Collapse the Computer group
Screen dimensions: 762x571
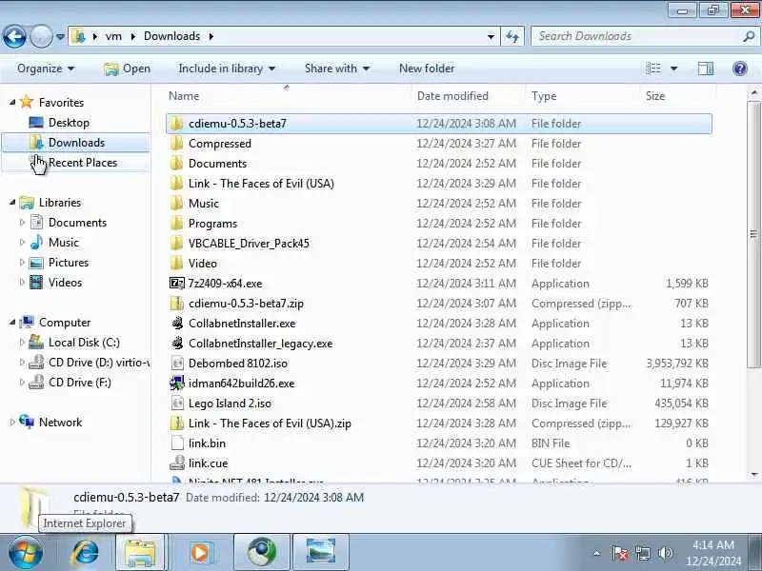click(12, 323)
